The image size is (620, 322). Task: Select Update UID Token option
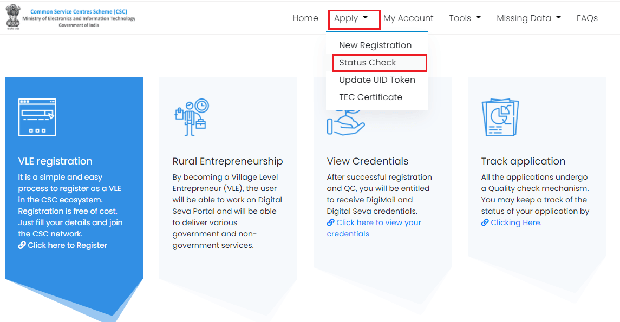coord(377,80)
